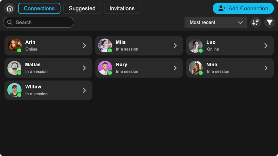Viewport: 278px width, 156px height.
Task: Expand Matias's connection chevron
Action: coord(84,68)
